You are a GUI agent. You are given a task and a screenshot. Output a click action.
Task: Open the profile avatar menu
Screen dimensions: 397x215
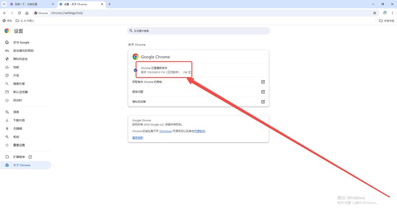385,13
